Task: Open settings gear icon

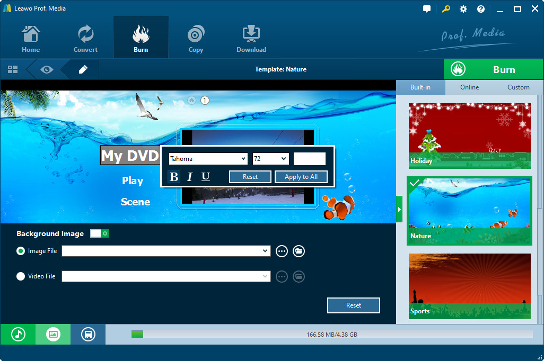Action: (x=463, y=9)
